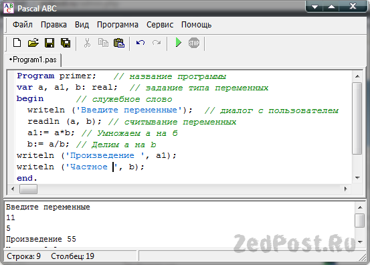Screen dimensions: 370x265
Task: Click comment '// диалог с пользователем'
Action: click(x=272, y=110)
